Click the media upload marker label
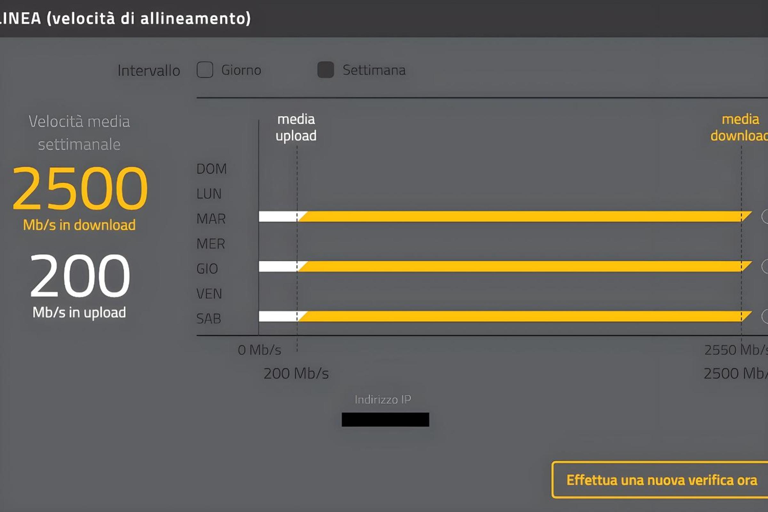The height and width of the screenshot is (512, 768). [x=296, y=128]
